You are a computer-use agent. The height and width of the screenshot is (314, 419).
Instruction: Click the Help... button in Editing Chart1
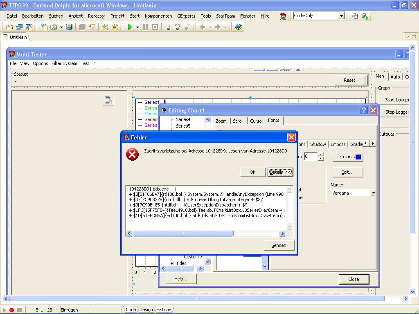click(181, 279)
